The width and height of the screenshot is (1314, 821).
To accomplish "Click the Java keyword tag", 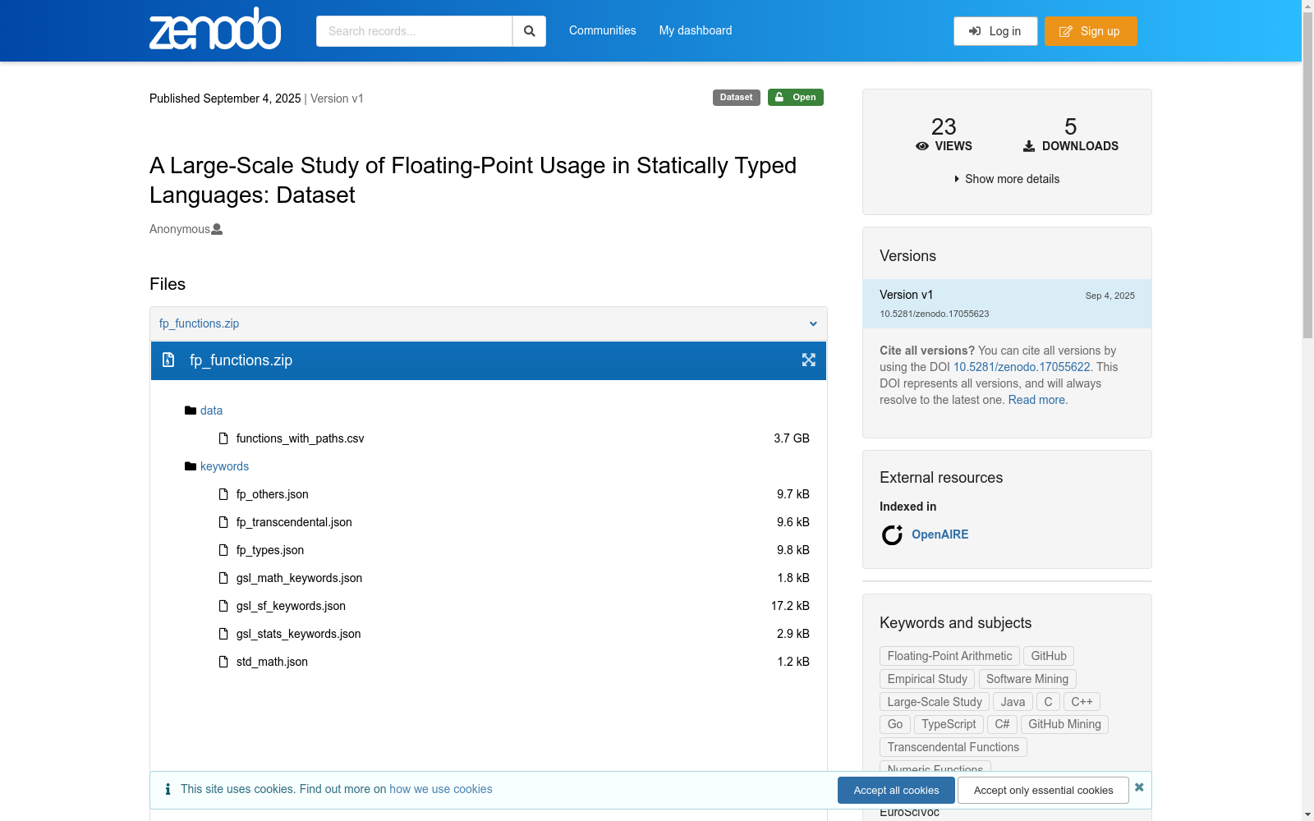I will [x=1013, y=702].
